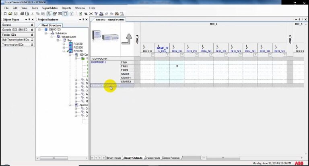Click the X-shaped toolbar icon beside the funnel
This screenshot has height=166, width=309.
[x=91, y=14]
